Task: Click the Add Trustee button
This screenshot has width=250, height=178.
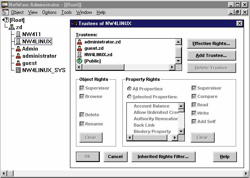Action: 211,56
